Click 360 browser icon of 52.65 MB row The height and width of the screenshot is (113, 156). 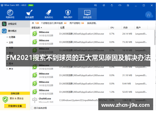[x=35, y=92]
